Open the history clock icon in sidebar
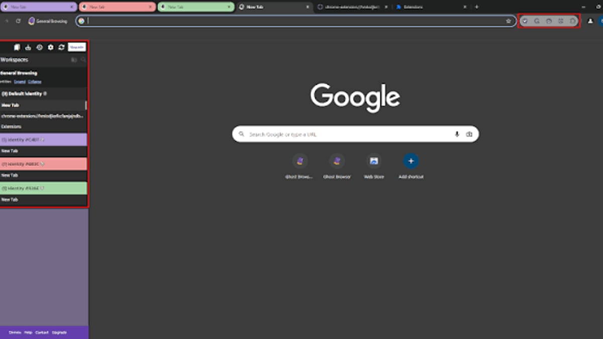The image size is (603, 339). click(x=39, y=47)
